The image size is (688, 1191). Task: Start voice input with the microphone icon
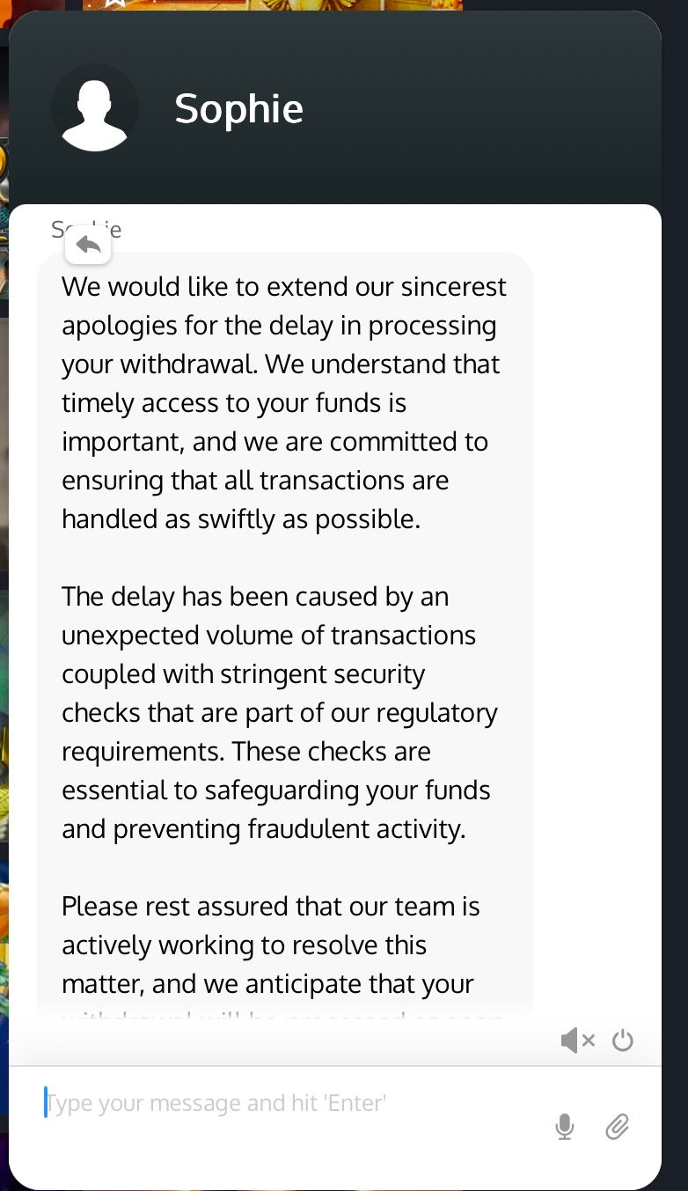pos(565,1126)
